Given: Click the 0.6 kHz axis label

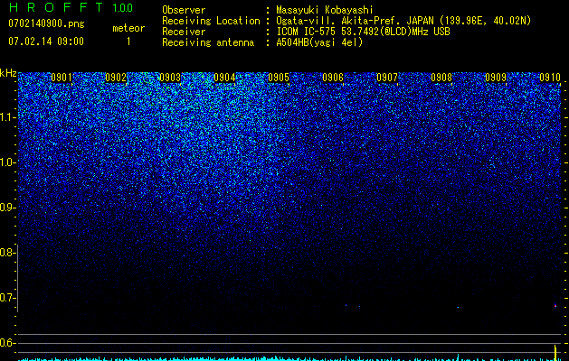Looking at the screenshot, I should click(x=7, y=343).
